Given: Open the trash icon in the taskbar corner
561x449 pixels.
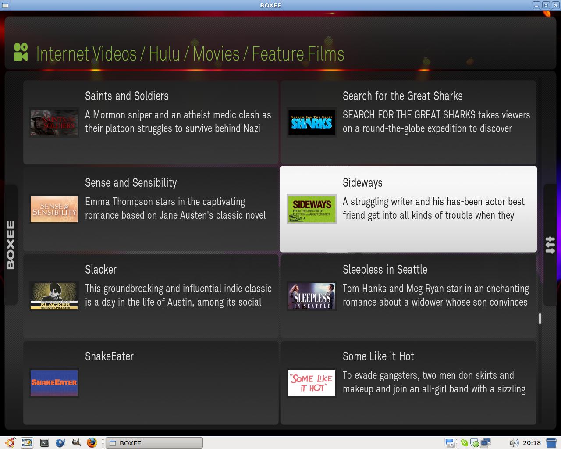Looking at the screenshot, I should coord(551,443).
